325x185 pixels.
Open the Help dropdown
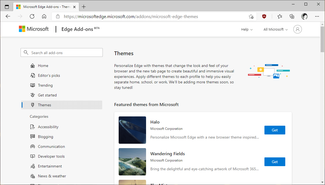tap(246, 29)
